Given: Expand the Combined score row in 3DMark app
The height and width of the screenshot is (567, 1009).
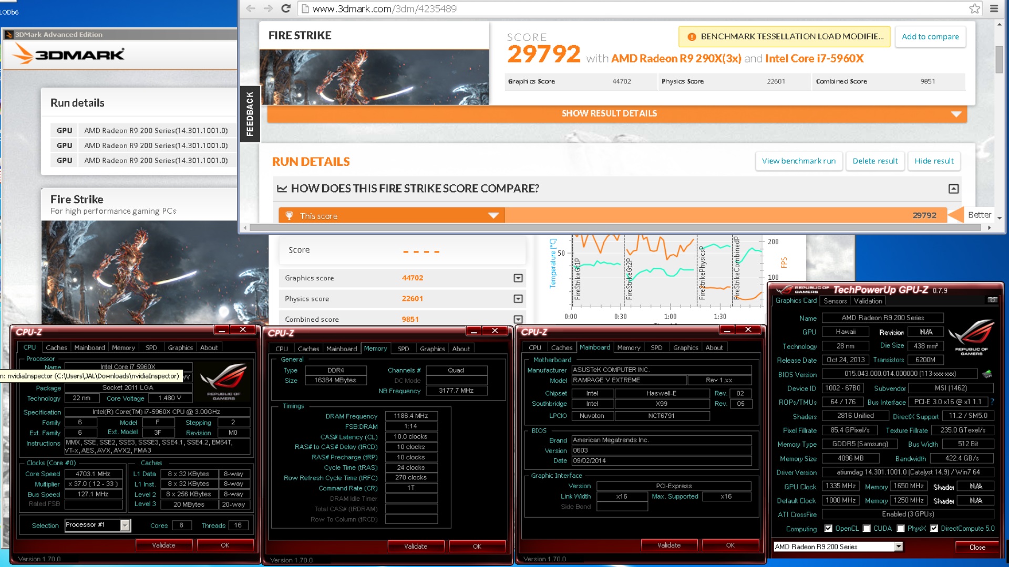Looking at the screenshot, I should pyautogui.click(x=518, y=319).
